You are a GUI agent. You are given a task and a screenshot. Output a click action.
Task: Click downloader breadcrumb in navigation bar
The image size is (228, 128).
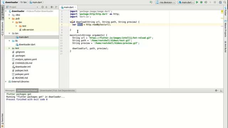[10, 2]
